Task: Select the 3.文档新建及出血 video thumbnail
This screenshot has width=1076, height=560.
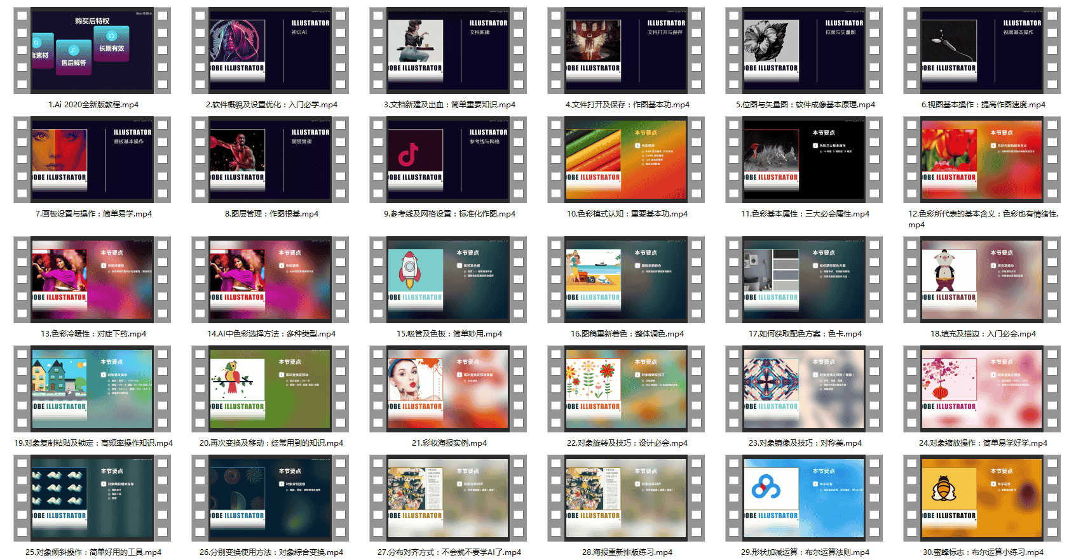Action: coord(448,50)
